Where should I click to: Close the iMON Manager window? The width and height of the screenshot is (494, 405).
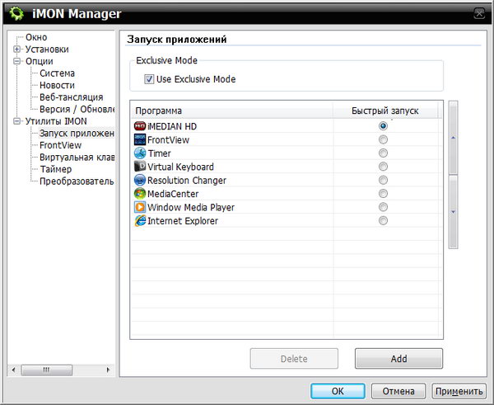click(479, 13)
